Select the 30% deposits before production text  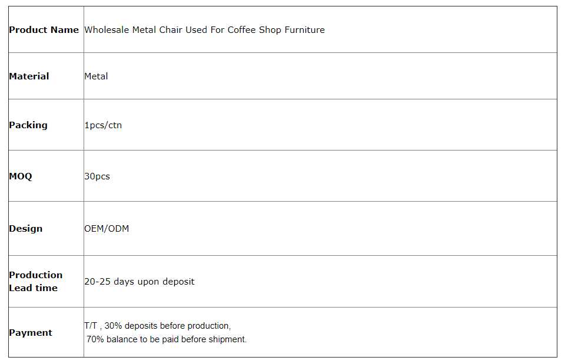168,326
